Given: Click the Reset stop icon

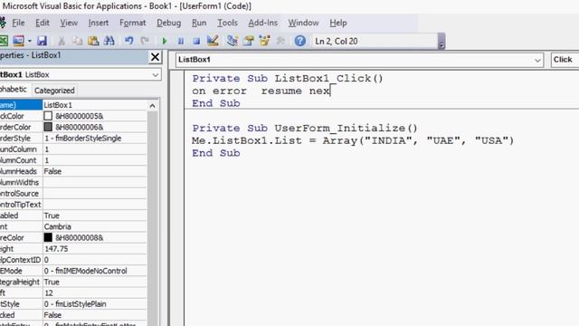Looking at the screenshot, I should [x=196, y=41].
